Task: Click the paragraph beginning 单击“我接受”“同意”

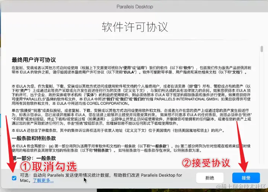Action: tap(132, 117)
